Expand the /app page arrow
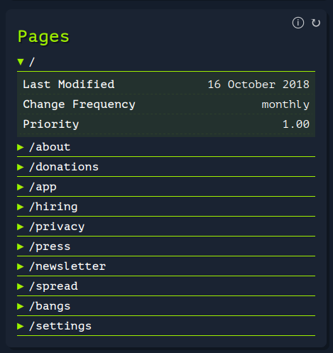The width and height of the screenshot is (333, 353). (x=21, y=187)
